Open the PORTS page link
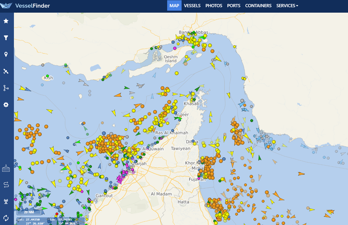This screenshot has width=348, height=225. pos(233,6)
